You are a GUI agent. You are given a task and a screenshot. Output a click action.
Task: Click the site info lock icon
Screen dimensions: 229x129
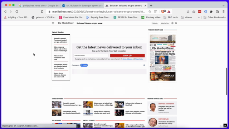point(49,11)
